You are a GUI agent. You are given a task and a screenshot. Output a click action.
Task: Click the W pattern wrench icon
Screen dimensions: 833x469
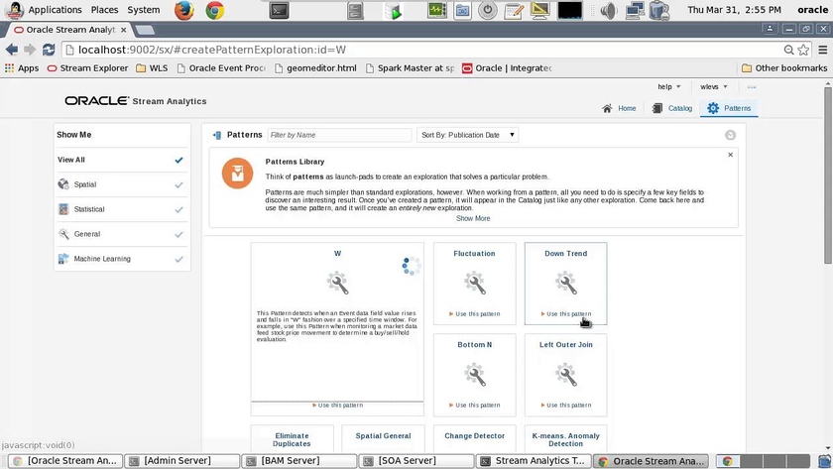tap(337, 285)
